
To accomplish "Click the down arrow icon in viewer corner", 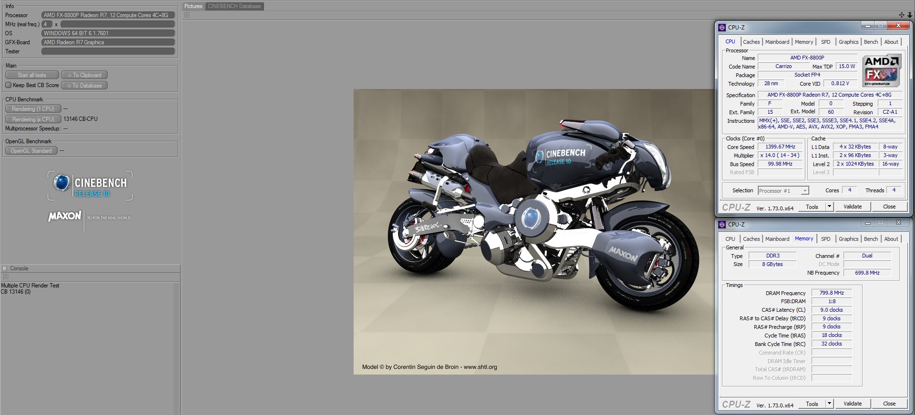I will click(x=909, y=15).
